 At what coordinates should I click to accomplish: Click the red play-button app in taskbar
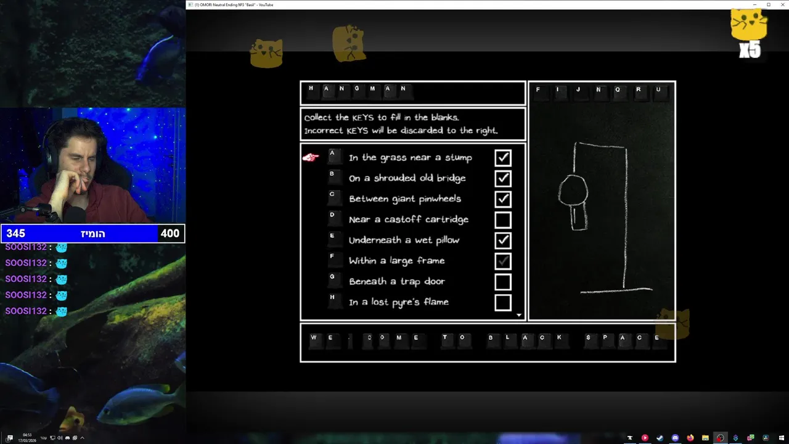click(x=645, y=438)
